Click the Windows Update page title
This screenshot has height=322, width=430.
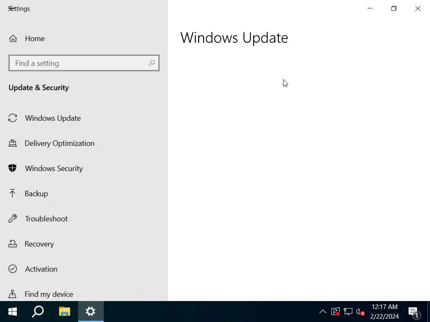[x=234, y=38]
